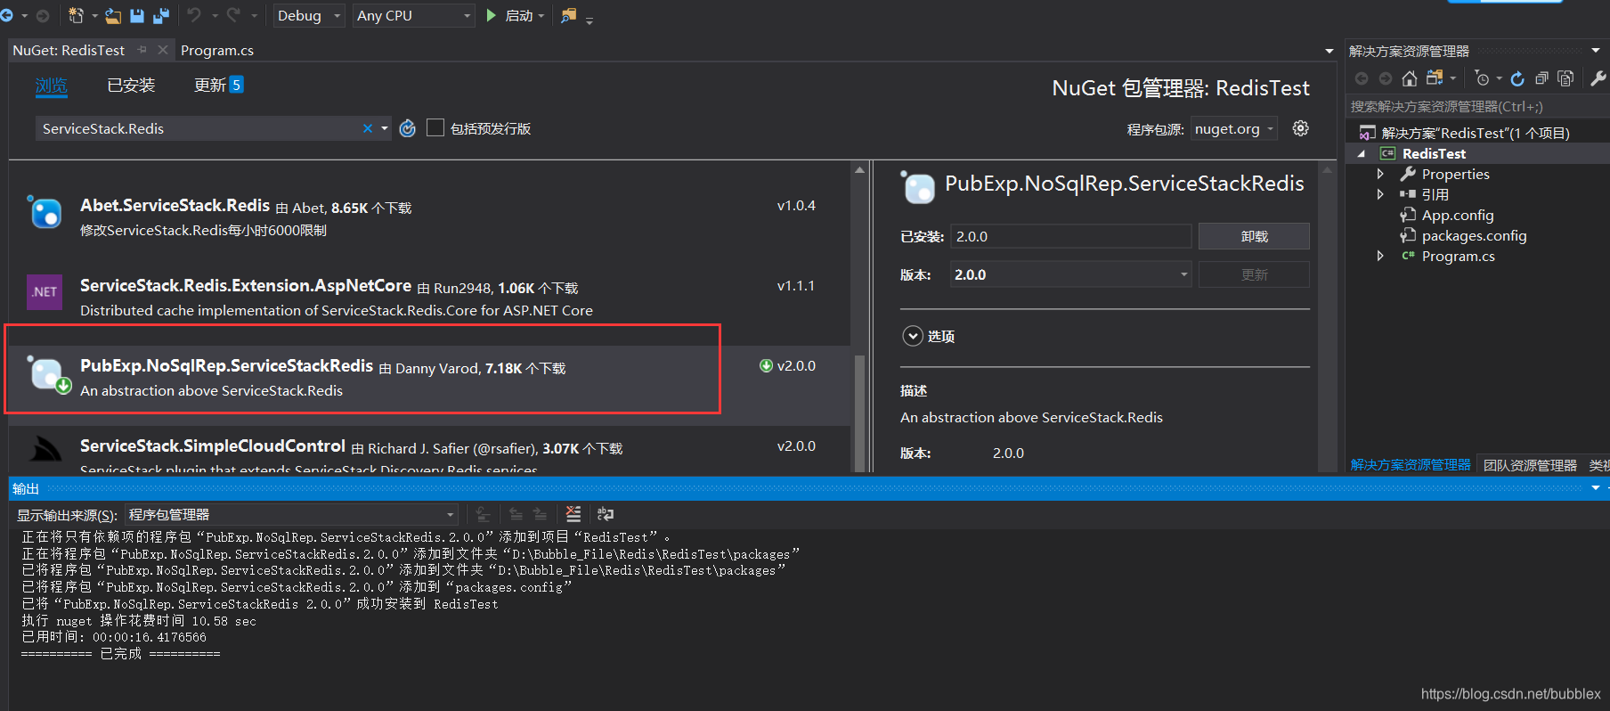Refresh the NuGet package search results
1610x711 pixels.
(408, 128)
